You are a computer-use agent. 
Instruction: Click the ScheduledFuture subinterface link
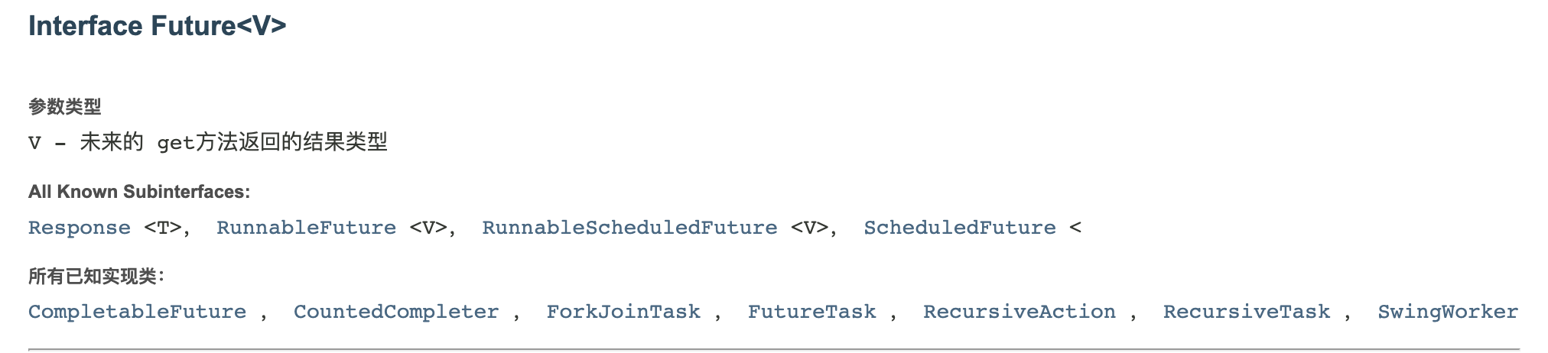pos(959,228)
